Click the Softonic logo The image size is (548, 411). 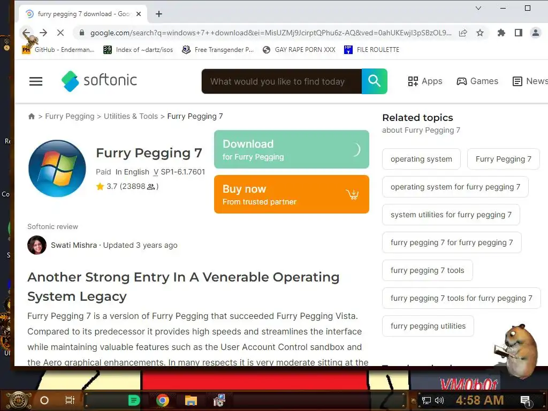click(x=99, y=81)
